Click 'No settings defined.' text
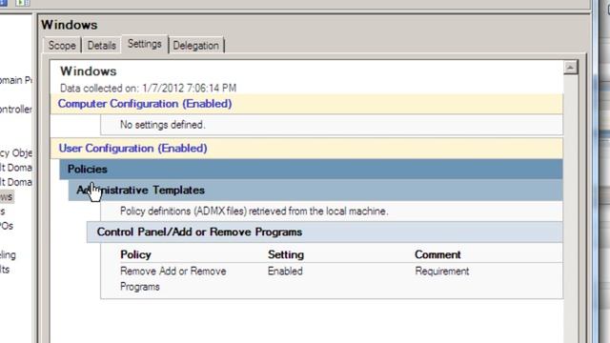610x343 pixels. (163, 125)
